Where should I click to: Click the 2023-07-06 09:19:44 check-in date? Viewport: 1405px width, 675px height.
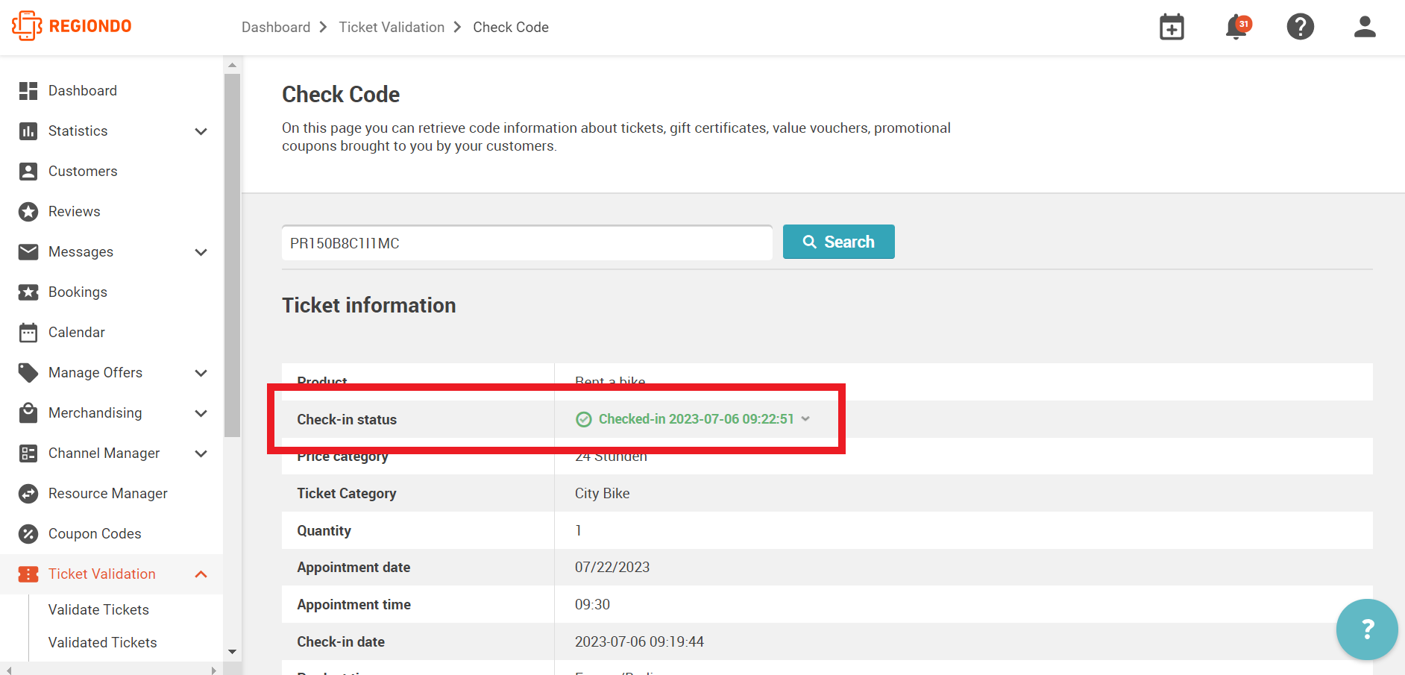(x=639, y=642)
